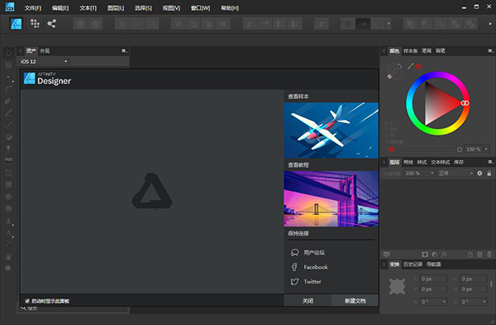Click the color opacity slider track
496x325 pixels.
(427, 150)
